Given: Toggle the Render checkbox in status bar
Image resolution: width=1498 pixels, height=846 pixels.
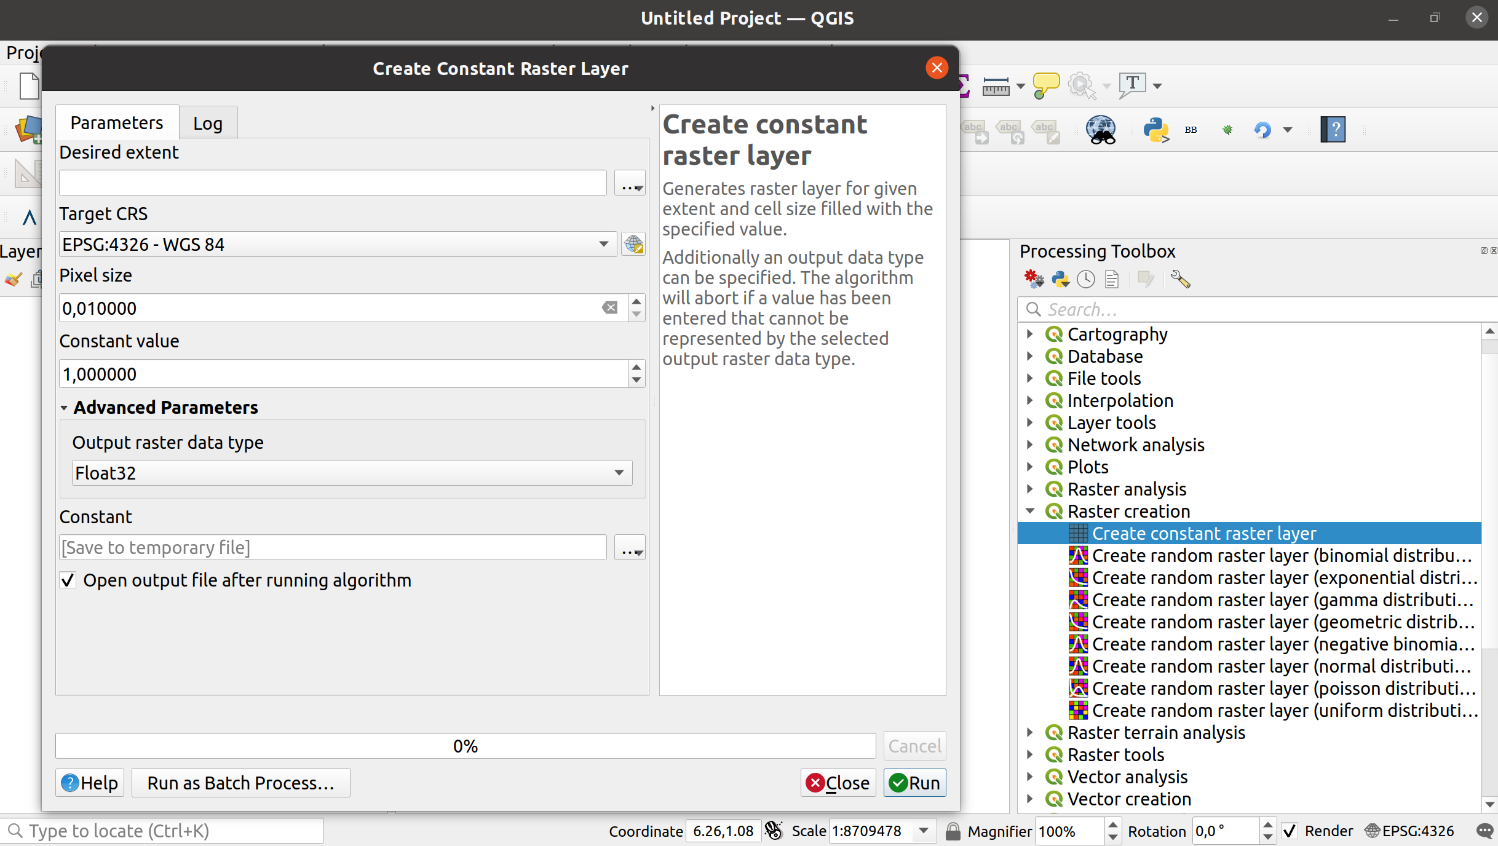Looking at the screenshot, I should 1290,831.
